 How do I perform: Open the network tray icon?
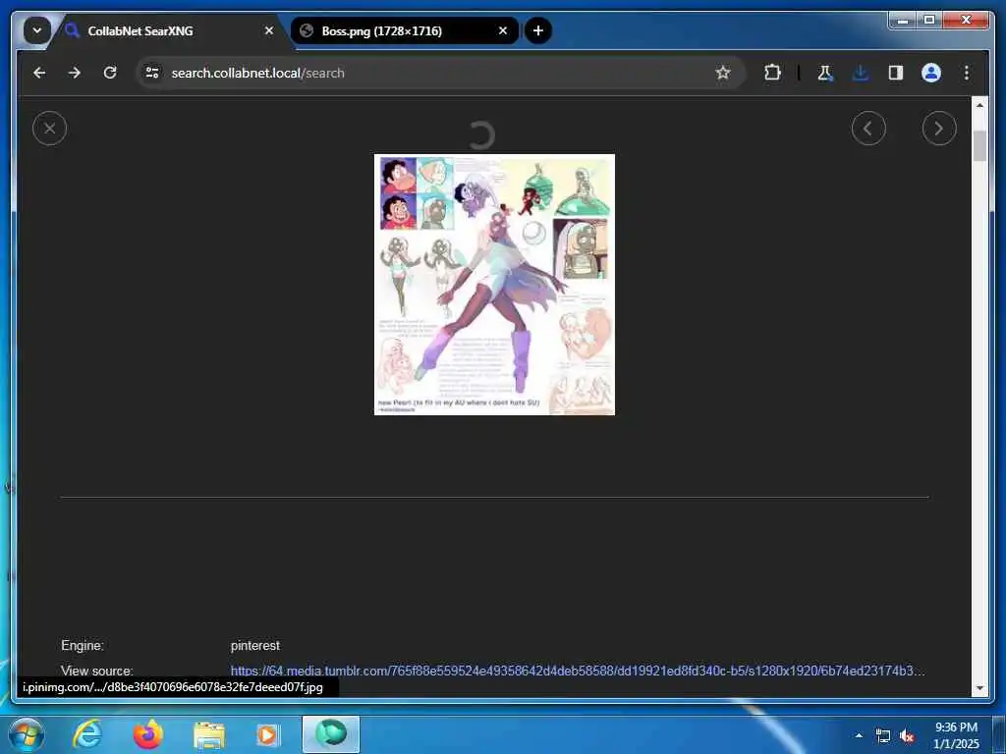[x=883, y=736]
